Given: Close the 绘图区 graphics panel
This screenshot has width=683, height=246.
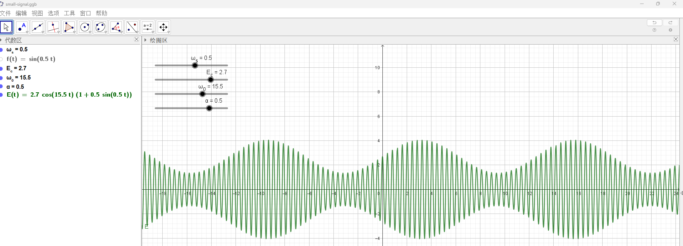Looking at the screenshot, I should 676,40.
